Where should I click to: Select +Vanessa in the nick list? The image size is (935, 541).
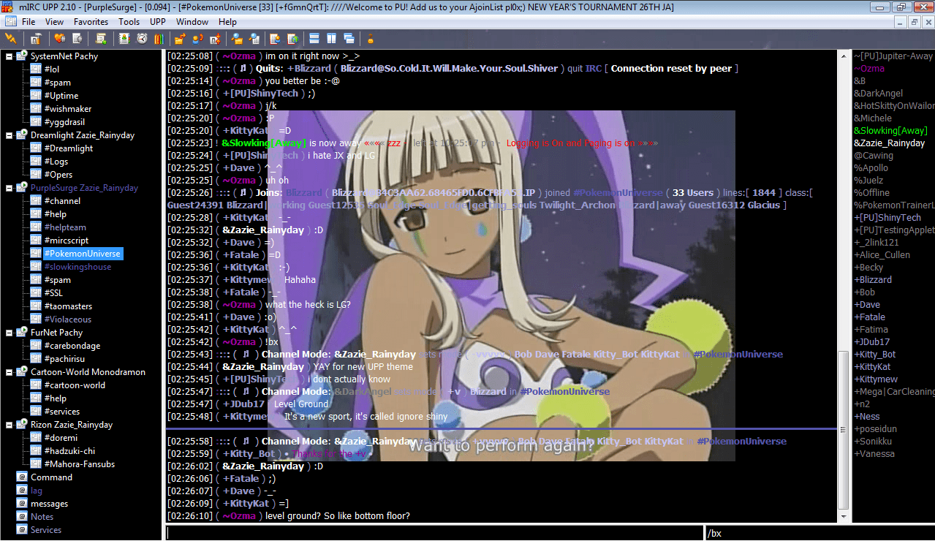click(x=874, y=454)
